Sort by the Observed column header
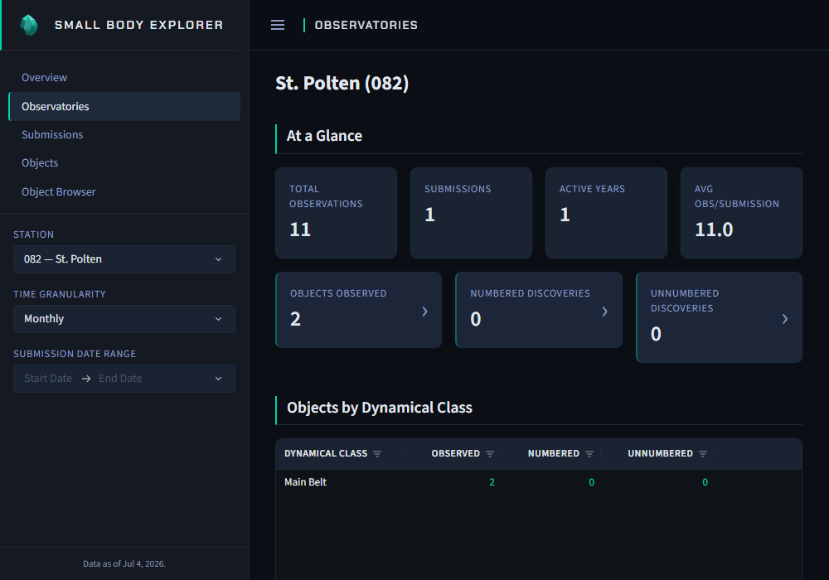 pyautogui.click(x=455, y=454)
